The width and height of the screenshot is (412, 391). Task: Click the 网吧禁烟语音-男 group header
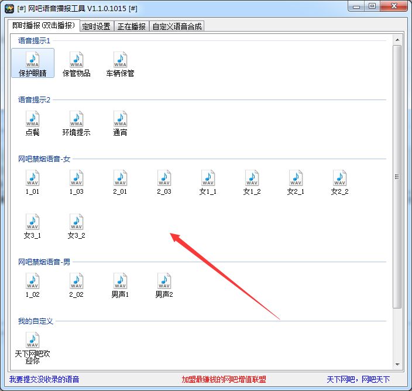pyautogui.click(x=44, y=262)
